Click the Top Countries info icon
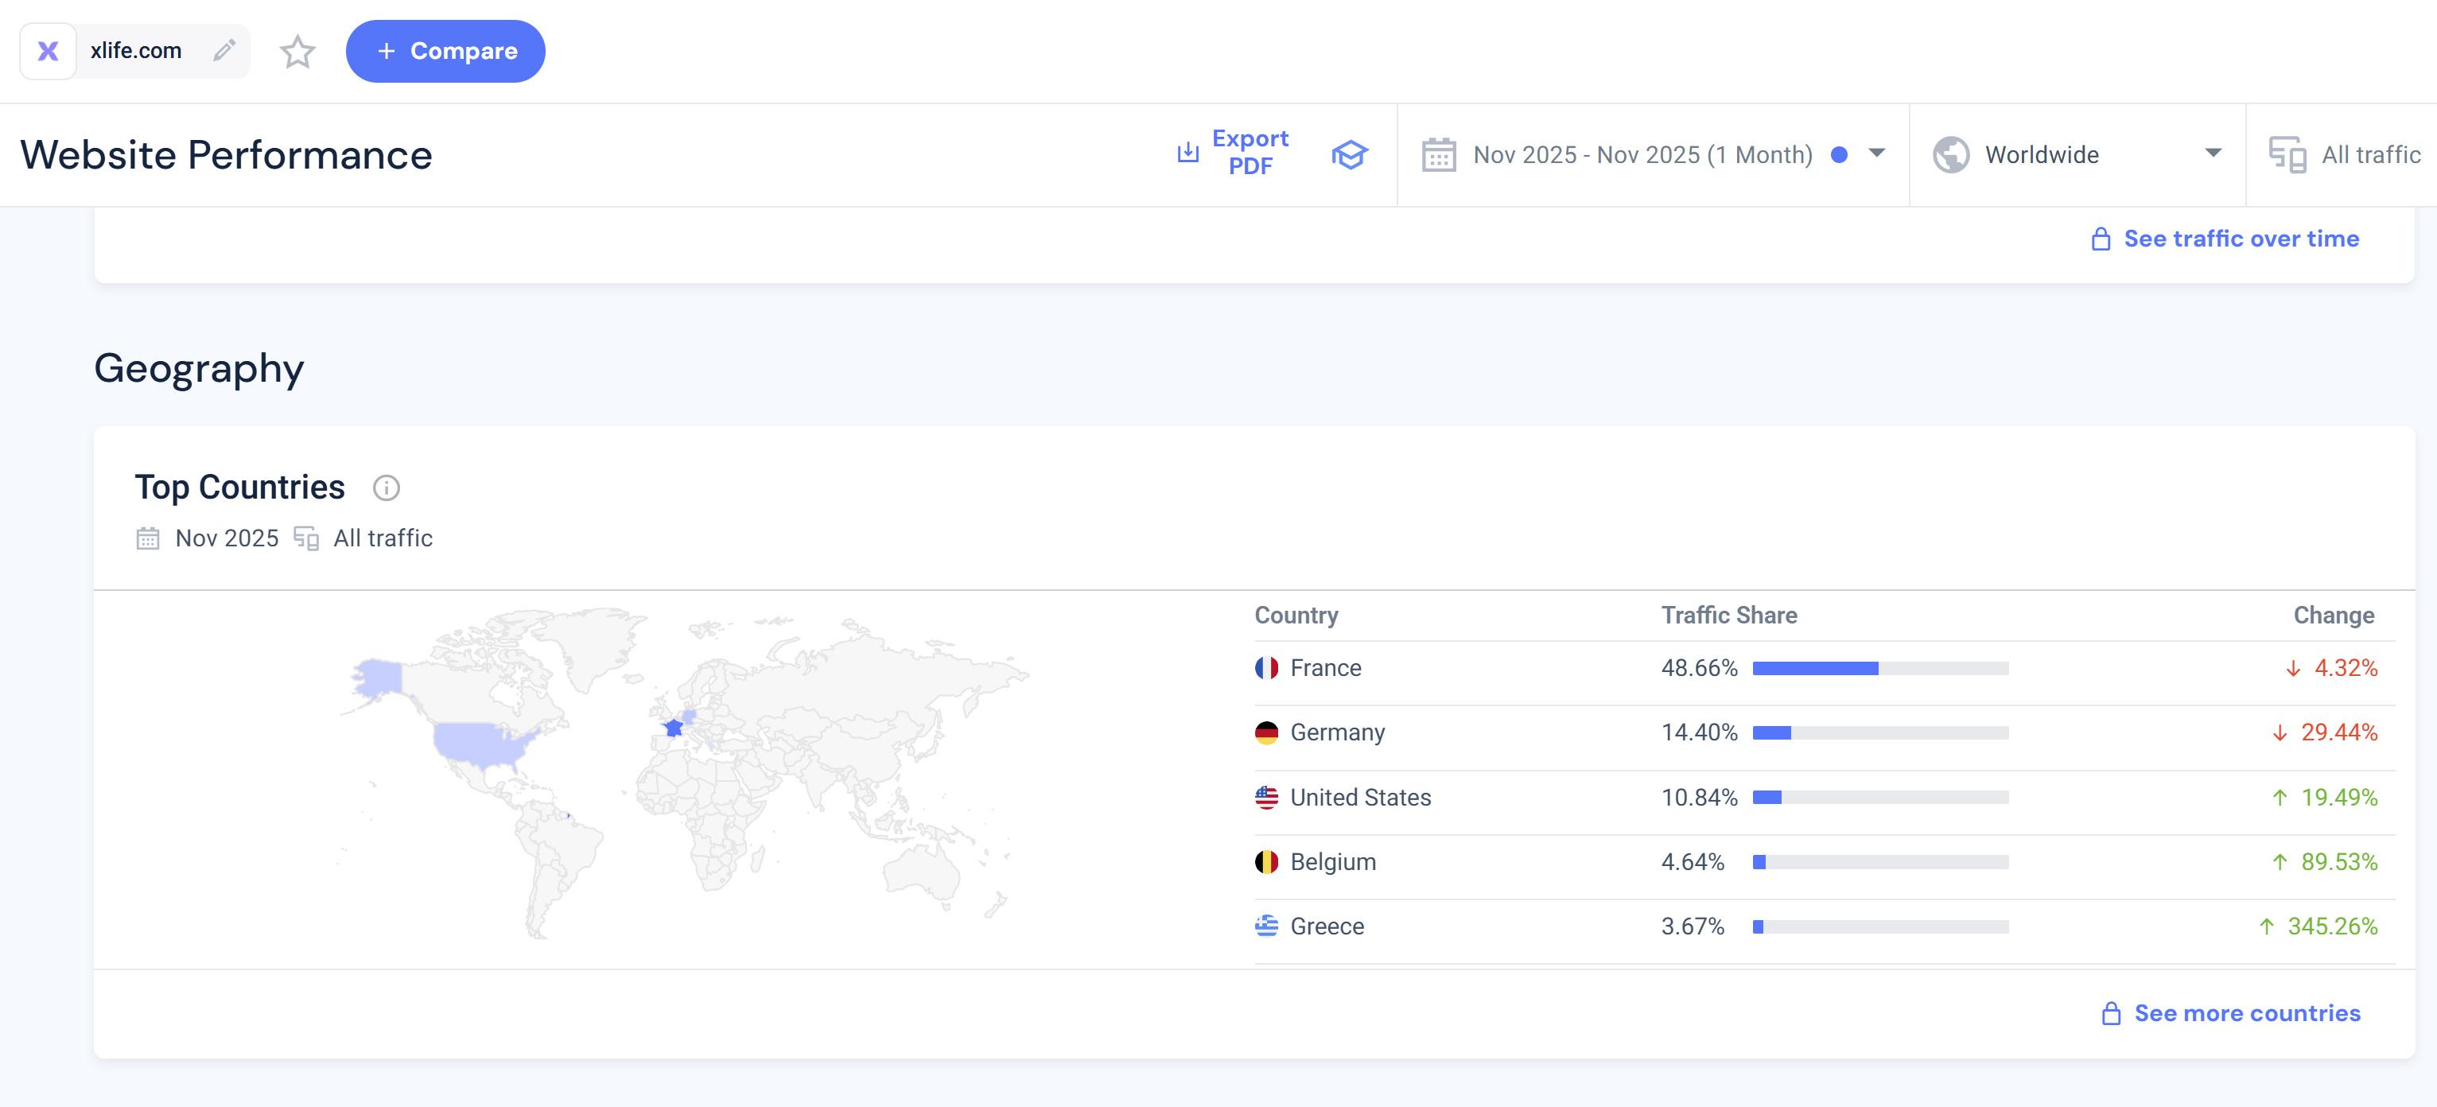 pyautogui.click(x=386, y=487)
